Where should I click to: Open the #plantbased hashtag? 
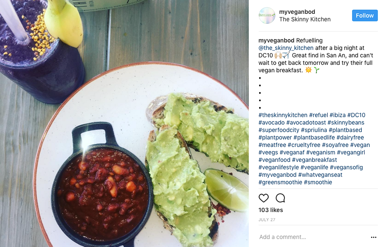tap(345, 130)
